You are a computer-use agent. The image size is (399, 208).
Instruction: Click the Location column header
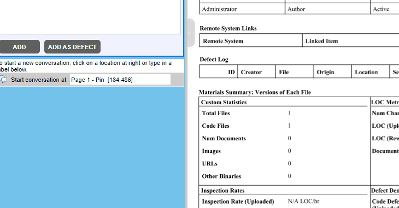371,72
